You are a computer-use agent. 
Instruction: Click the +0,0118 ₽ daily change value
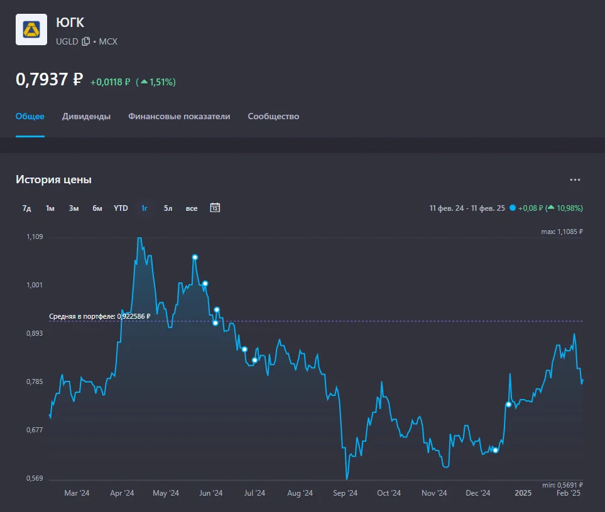coord(110,82)
